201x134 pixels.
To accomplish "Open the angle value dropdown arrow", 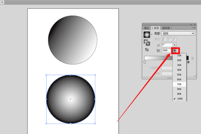I will pyautogui.click(x=174, y=45).
